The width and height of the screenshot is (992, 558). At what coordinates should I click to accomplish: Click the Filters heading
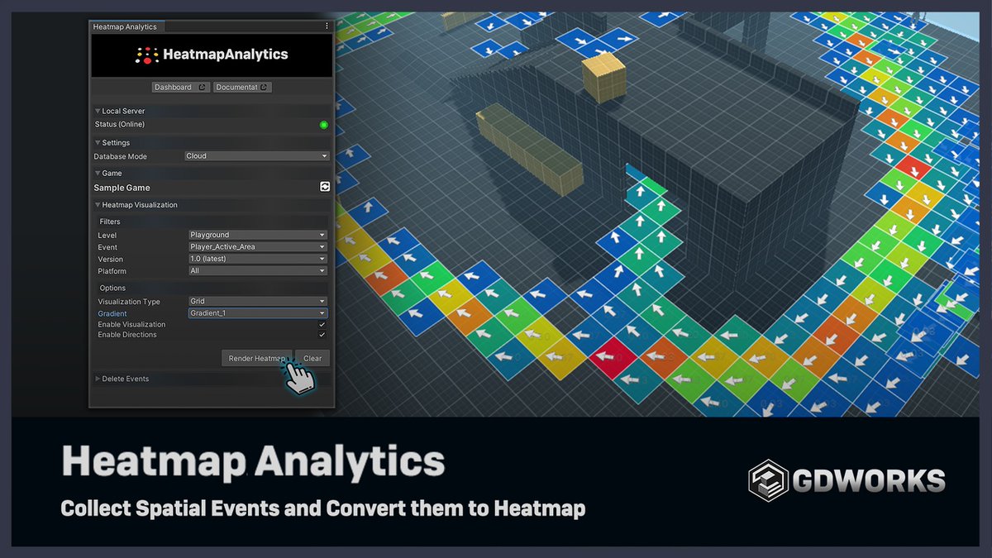(x=110, y=222)
